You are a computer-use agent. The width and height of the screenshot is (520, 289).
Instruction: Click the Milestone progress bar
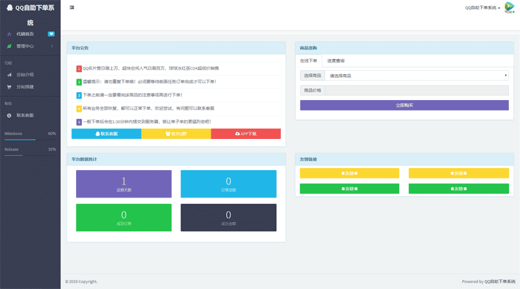30,140
